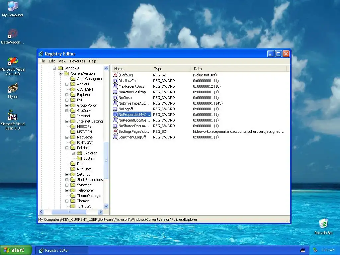Select the RunOnce key in tree
Image resolution: width=340 pixels, height=255 pixels.
tap(84, 169)
